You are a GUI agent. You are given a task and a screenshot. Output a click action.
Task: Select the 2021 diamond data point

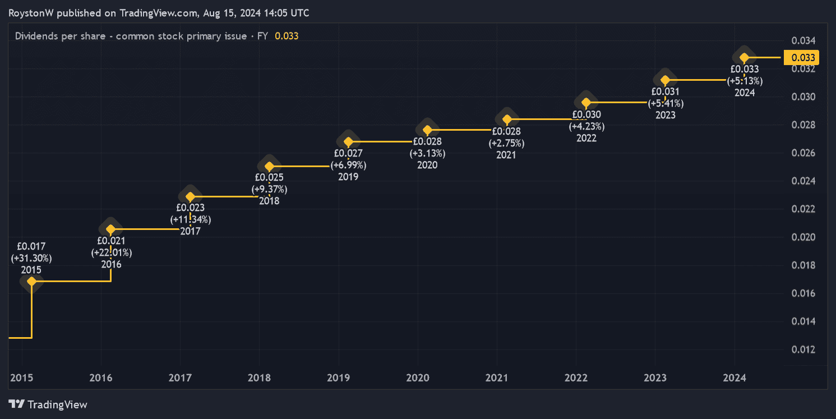pos(507,119)
